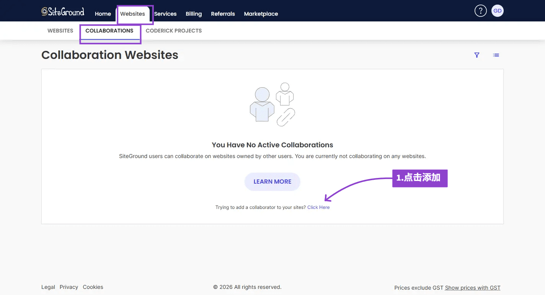Select the COLLABORATIONS tab
The width and height of the screenshot is (545, 295).
[x=109, y=31]
